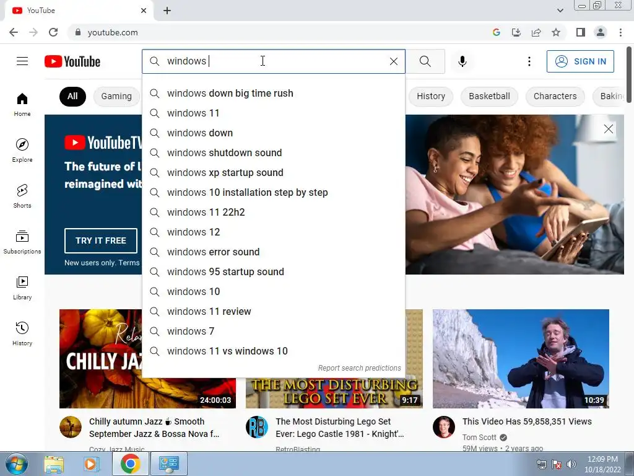Click Report search predictions link
Image resolution: width=634 pixels, height=476 pixels.
359,368
